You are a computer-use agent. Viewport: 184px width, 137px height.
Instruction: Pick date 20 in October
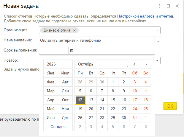(x=91, y=109)
